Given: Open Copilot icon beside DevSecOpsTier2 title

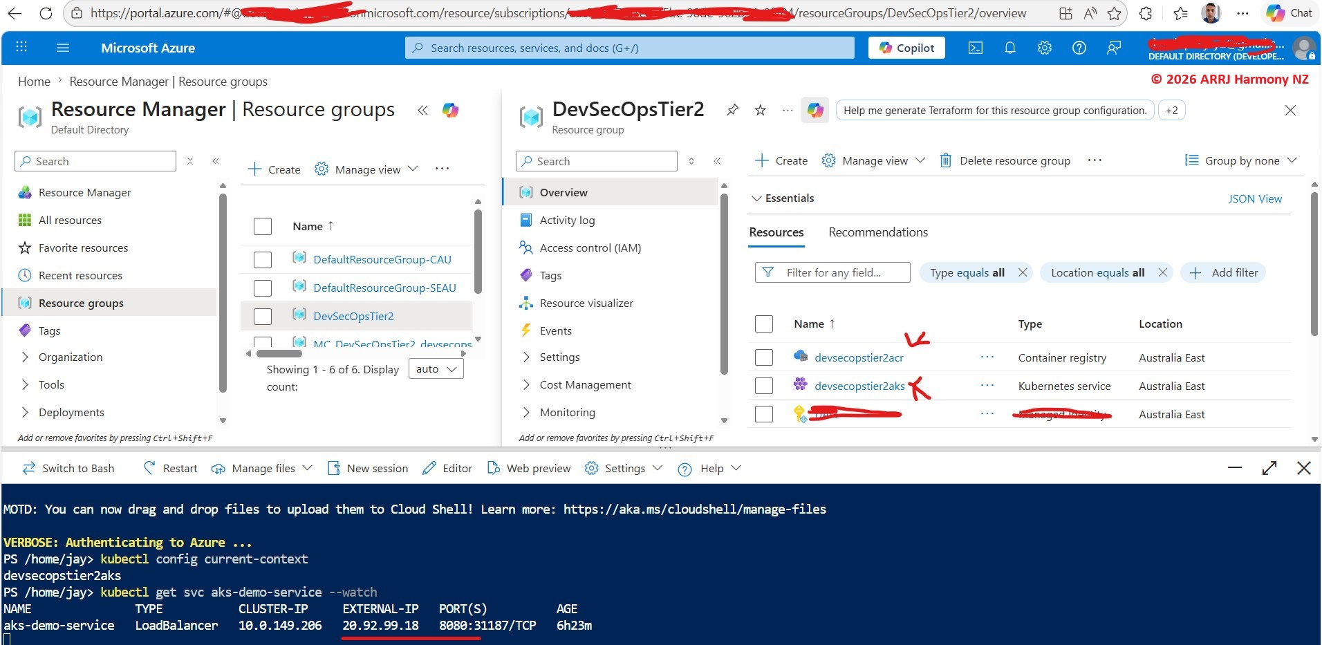Looking at the screenshot, I should click(x=815, y=110).
